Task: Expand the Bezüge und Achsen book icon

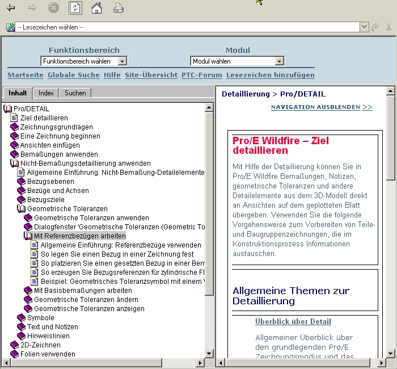Action: point(22,191)
